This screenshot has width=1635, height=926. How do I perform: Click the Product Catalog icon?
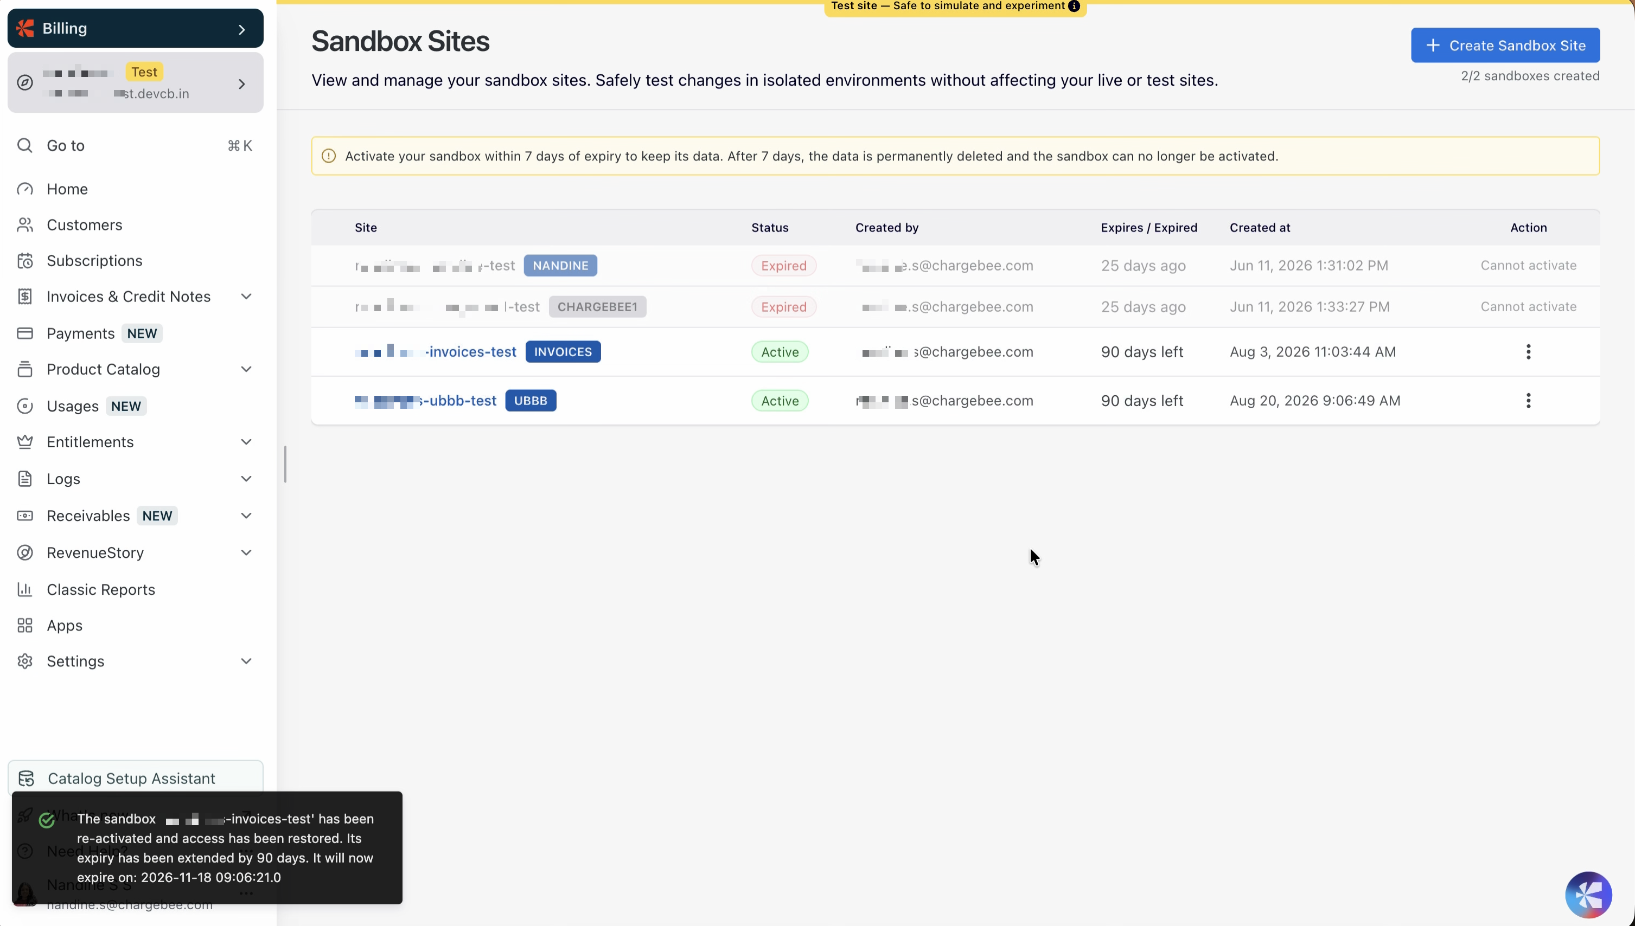[25, 369]
